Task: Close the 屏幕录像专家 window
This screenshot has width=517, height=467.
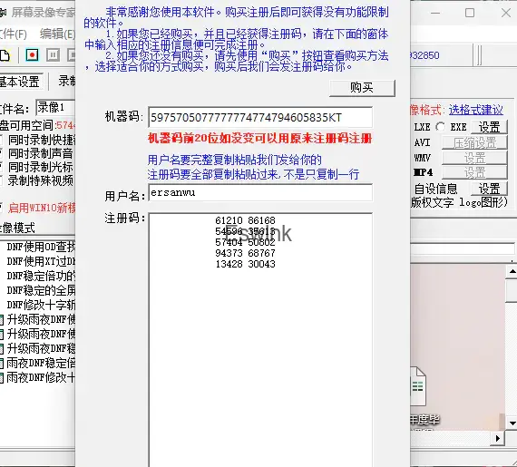Action: point(505,13)
